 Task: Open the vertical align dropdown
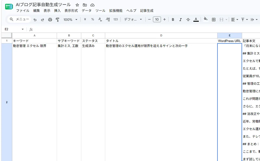point(244,19)
